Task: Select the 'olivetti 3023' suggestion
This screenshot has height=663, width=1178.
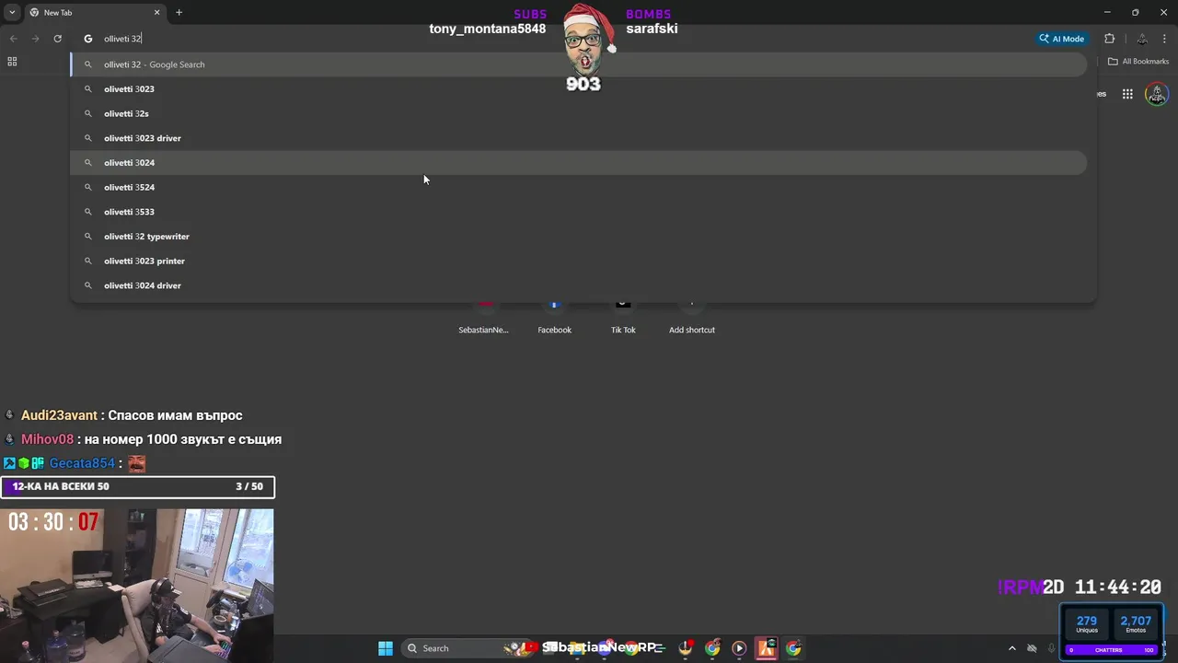Action: tap(578, 89)
